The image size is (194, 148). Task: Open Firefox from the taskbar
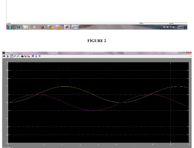[x=43, y=27]
